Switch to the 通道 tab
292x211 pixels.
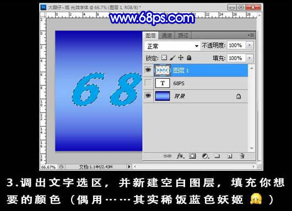166,35
